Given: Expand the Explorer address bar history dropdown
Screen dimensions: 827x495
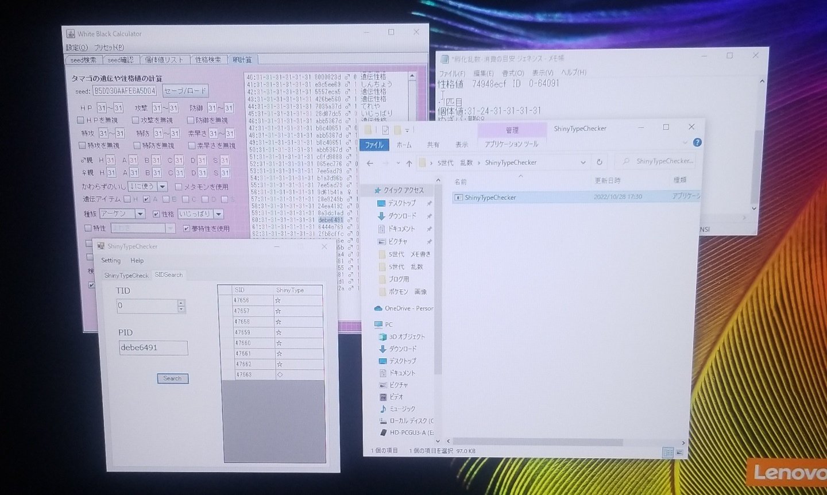Looking at the screenshot, I should pyautogui.click(x=583, y=163).
